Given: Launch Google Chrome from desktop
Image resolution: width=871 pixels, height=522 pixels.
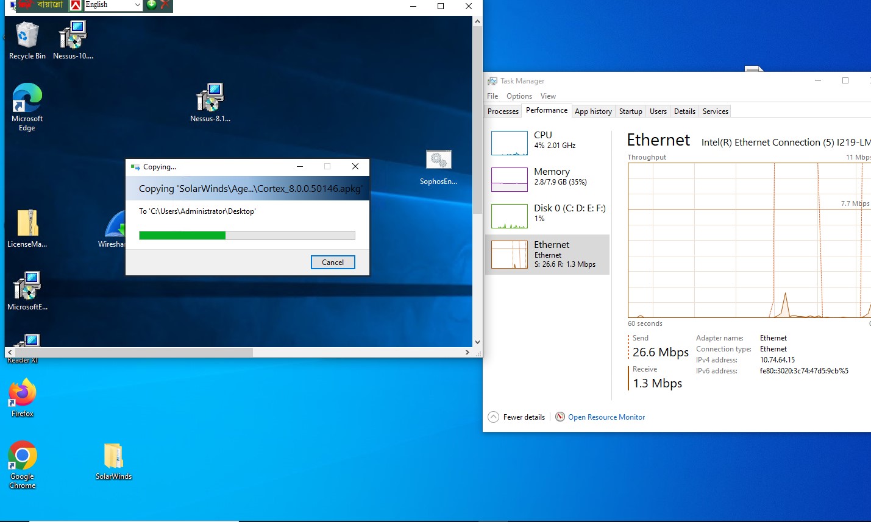Looking at the screenshot, I should [x=23, y=465].
